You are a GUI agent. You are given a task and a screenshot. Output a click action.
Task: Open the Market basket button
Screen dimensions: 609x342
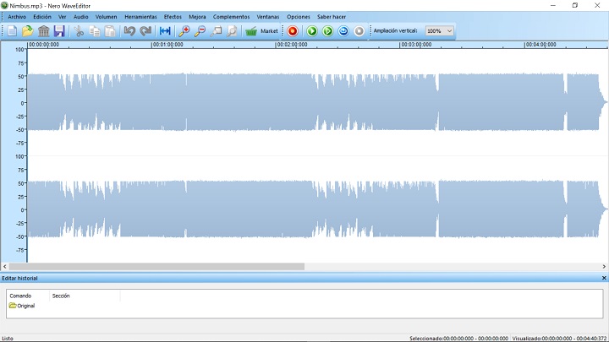(261, 31)
